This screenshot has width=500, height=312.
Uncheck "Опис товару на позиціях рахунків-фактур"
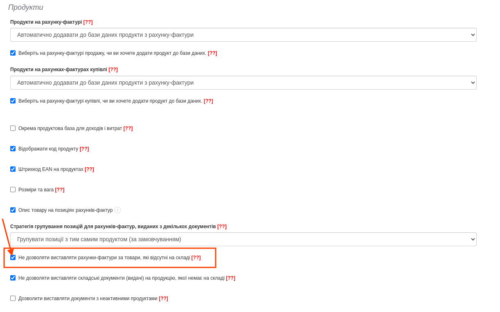13,210
